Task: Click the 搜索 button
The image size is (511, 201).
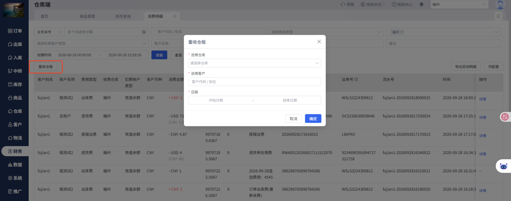Action: tap(159, 55)
